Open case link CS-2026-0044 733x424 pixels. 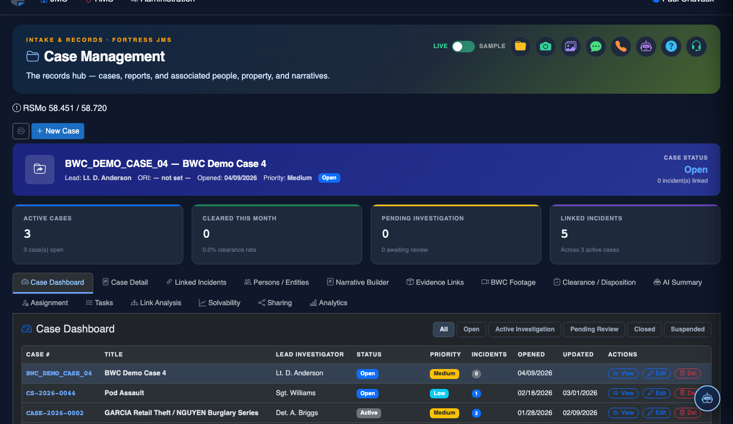(51, 393)
